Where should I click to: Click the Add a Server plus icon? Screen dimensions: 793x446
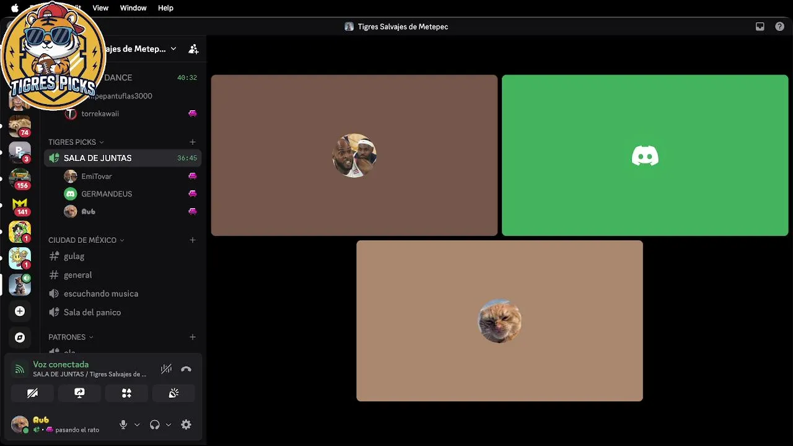coord(20,311)
